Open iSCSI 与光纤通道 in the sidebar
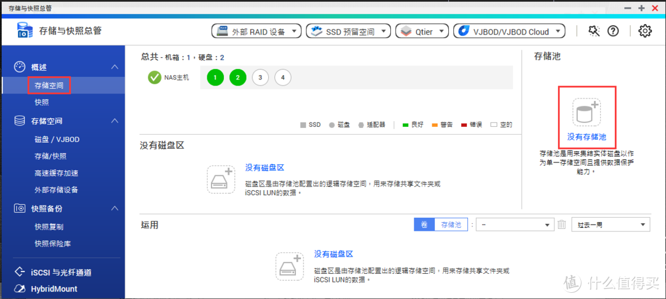 tap(61, 273)
